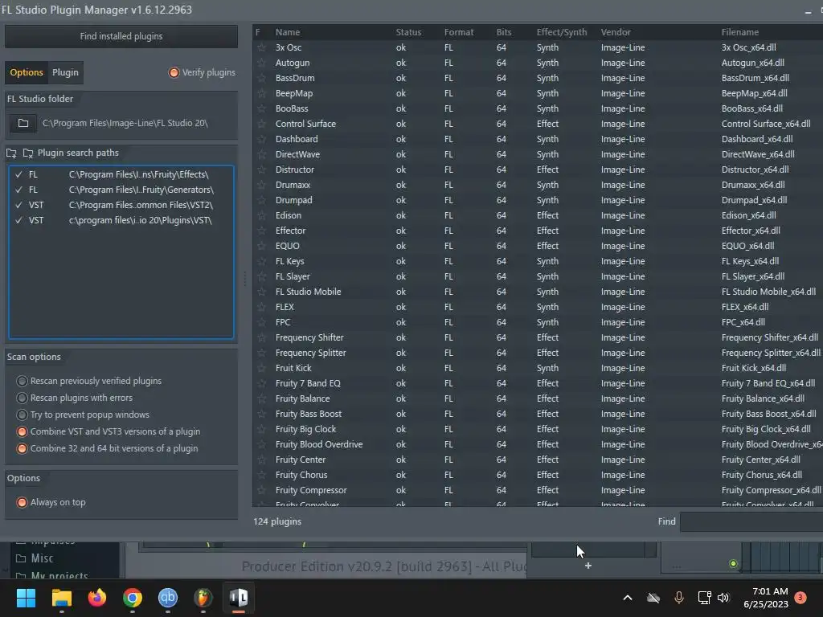Click the volume speaker tray icon
Screen dimensions: 823x617
(723, 598)
